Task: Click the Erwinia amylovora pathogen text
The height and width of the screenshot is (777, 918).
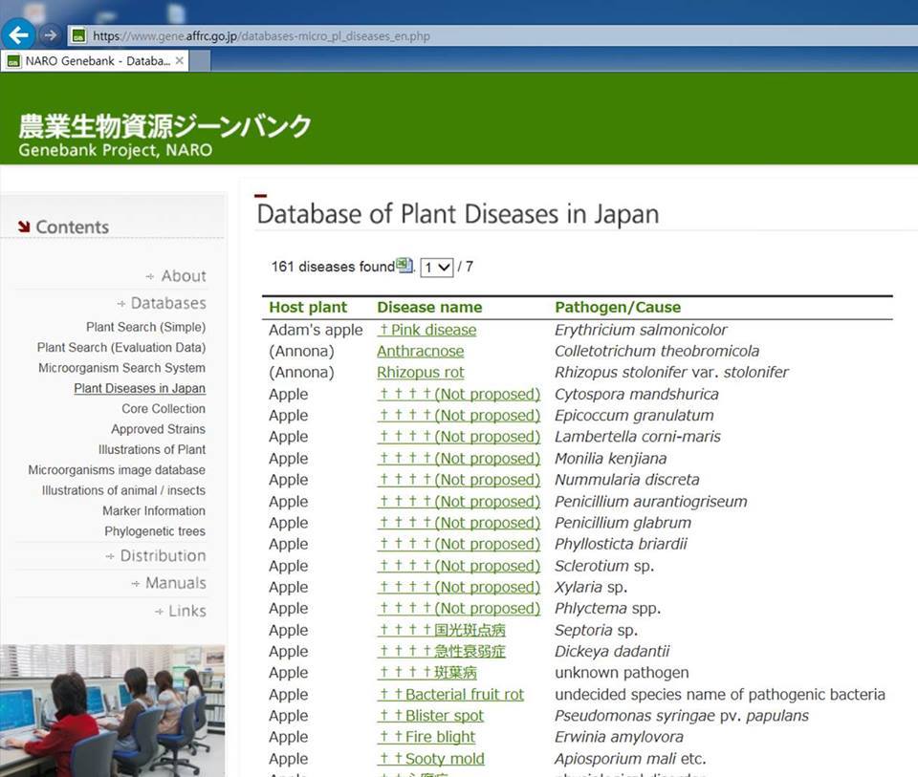Action: (x=619, y=737)
